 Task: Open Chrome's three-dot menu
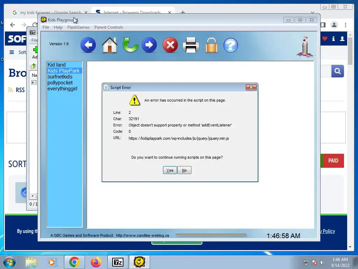pos(346,25)
